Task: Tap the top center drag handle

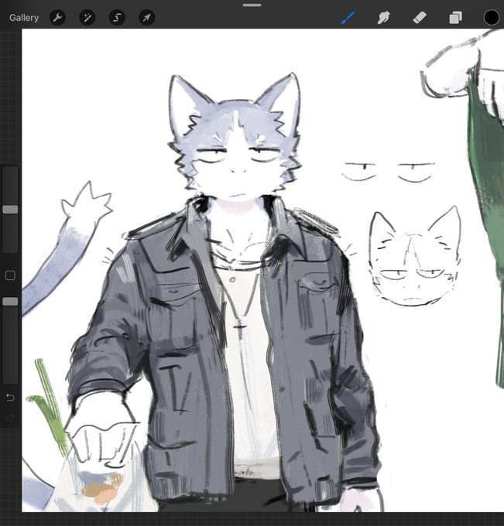Action: 252,5
